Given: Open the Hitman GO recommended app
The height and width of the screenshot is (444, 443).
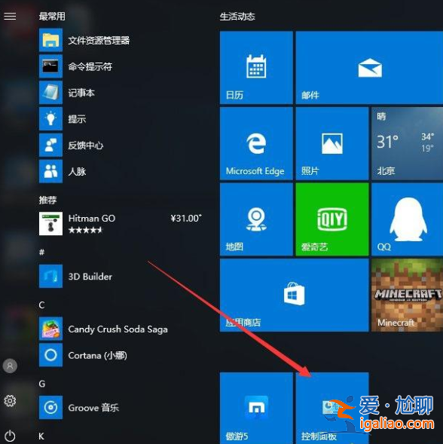Looking at the screenshot, I should (x=122, y=224).
